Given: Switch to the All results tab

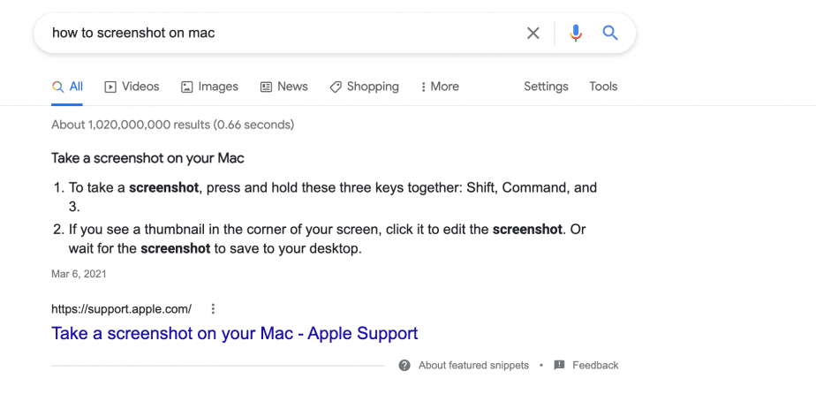Looking at the screenshot, I should (x=68, y=87).
